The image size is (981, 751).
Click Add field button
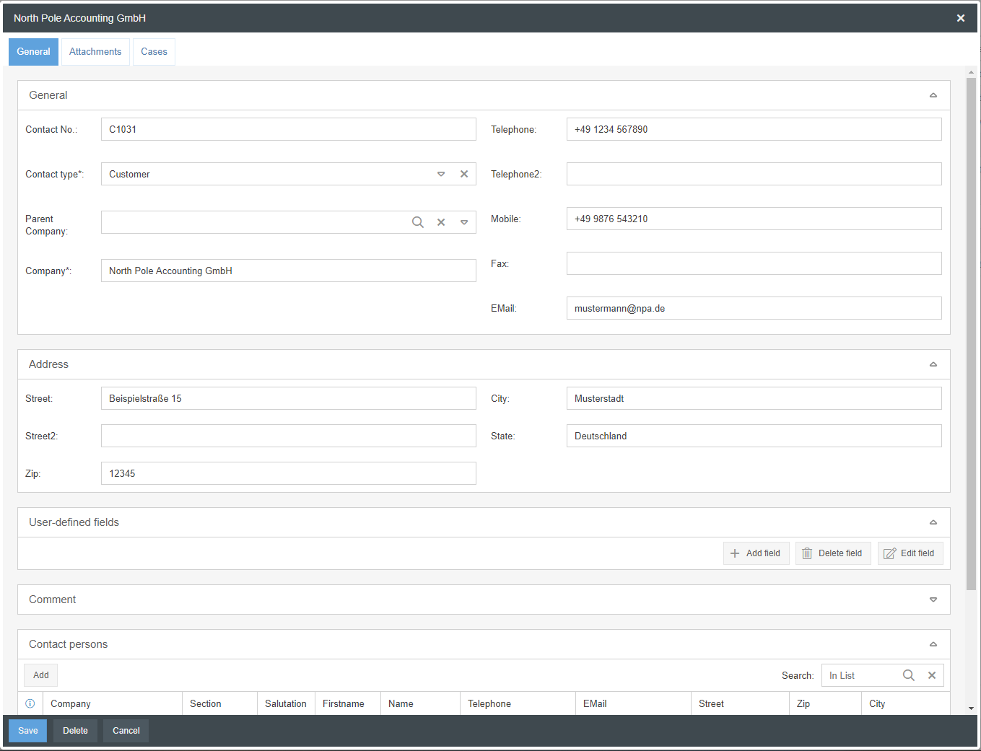[756, 553]
